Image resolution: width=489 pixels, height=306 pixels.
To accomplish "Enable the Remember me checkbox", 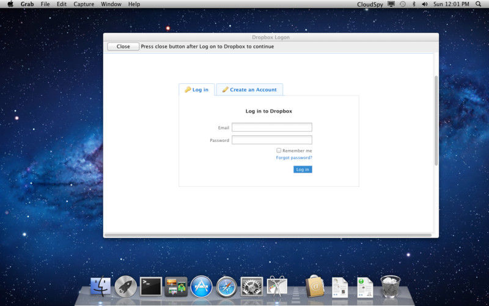I will [x=279, y=150].
